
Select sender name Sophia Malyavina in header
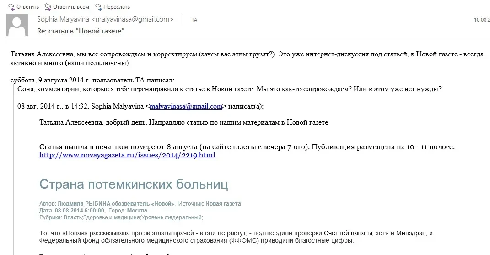64,20
